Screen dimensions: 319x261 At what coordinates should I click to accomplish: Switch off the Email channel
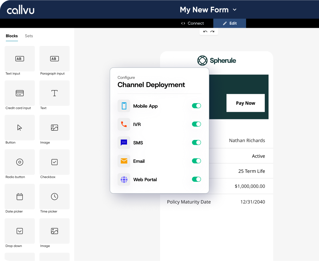pyautogui.click(x=196, y=161)
